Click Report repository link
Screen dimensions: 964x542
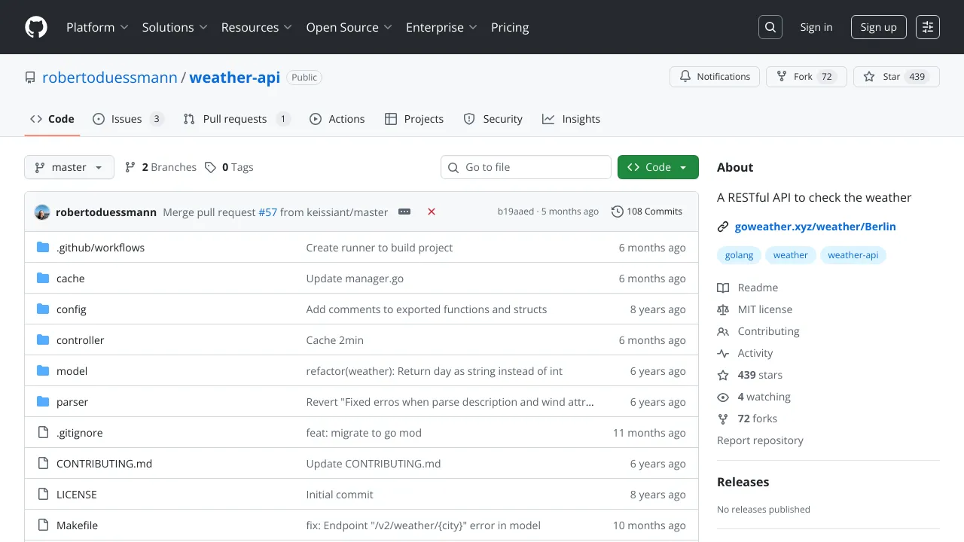(760, 440)
